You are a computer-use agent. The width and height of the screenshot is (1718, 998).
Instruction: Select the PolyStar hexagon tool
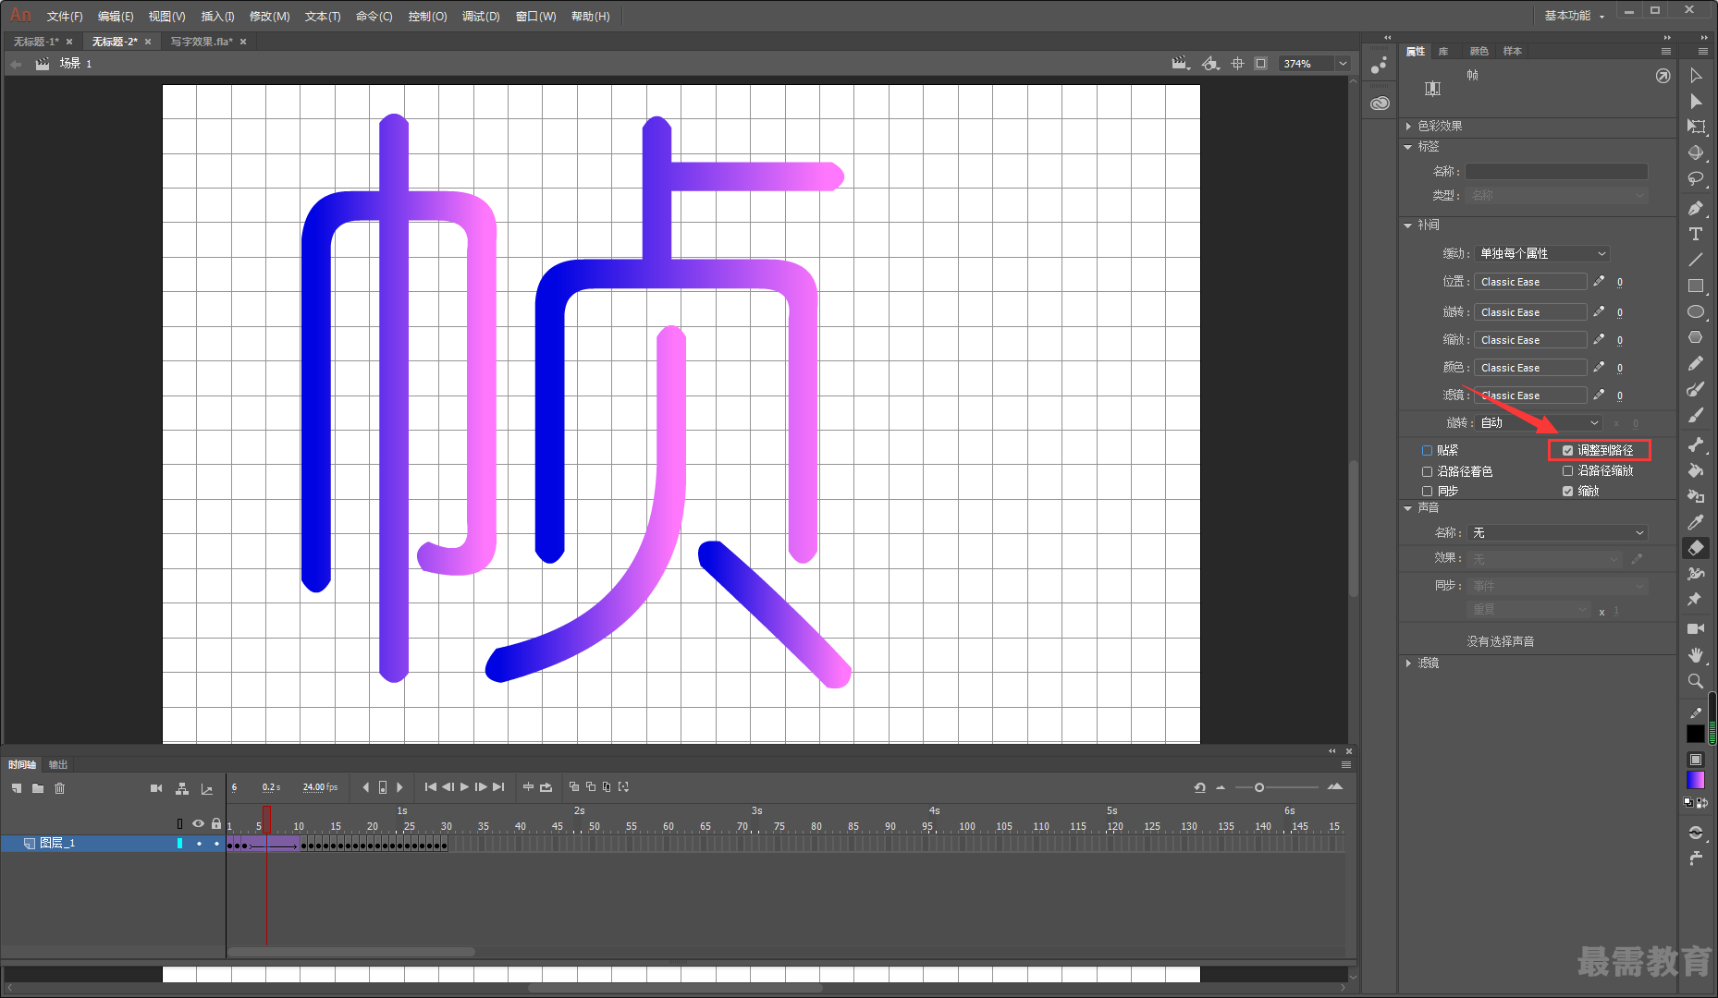tap(1696, 337)
